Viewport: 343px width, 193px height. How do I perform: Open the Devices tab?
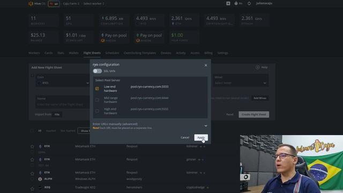point(166,53)
